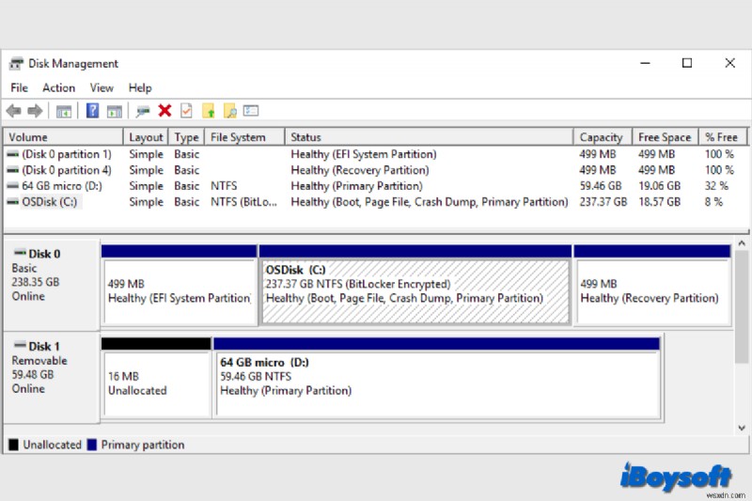
Task: Maximize the Disk Management window
Action: pos(687,63)
